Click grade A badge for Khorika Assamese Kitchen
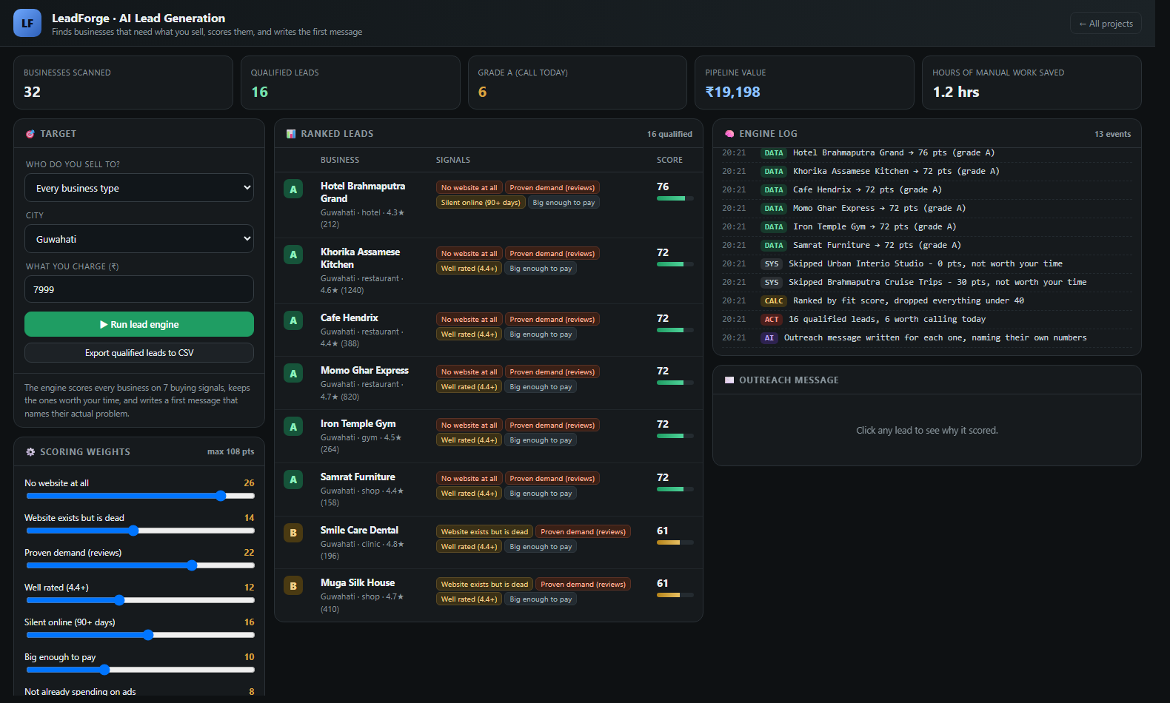Screen dimensions: 1170x703 [293, 255]
